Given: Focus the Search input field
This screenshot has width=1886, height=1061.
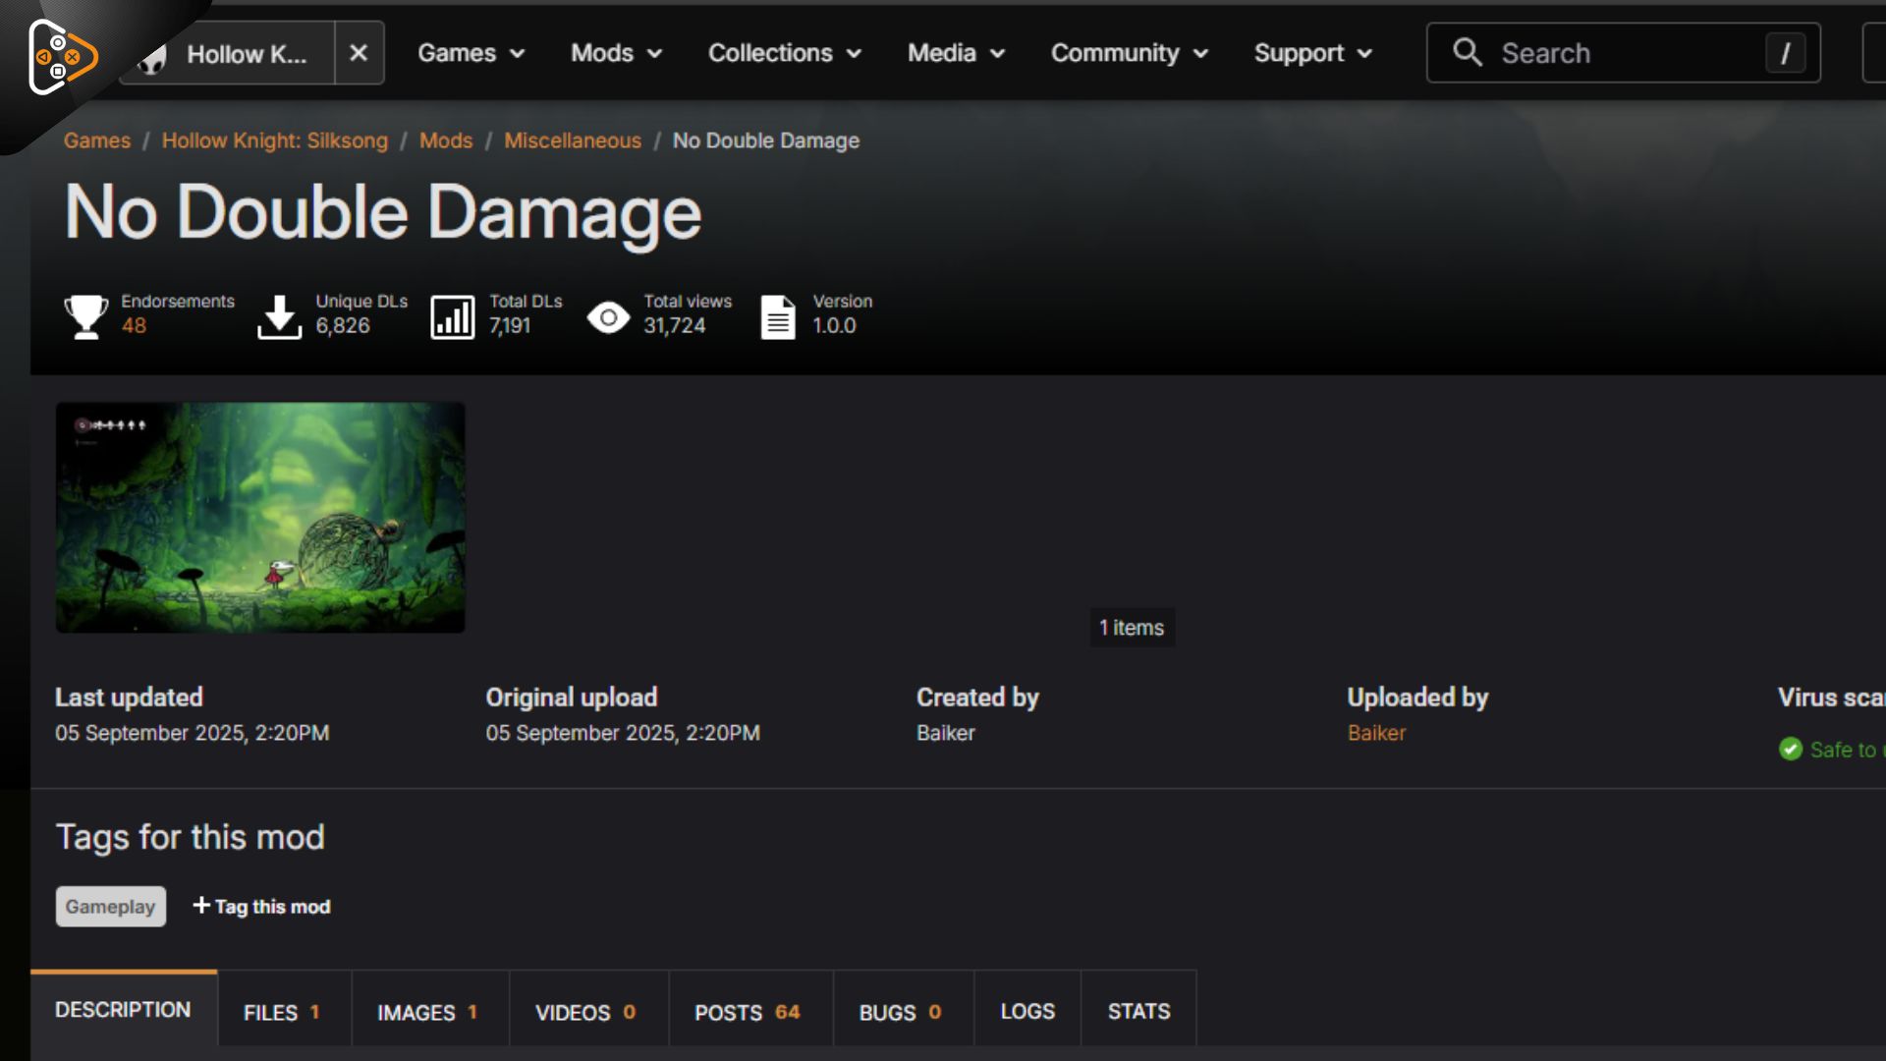Looking at the screenshot, I should coord(1624,53).
